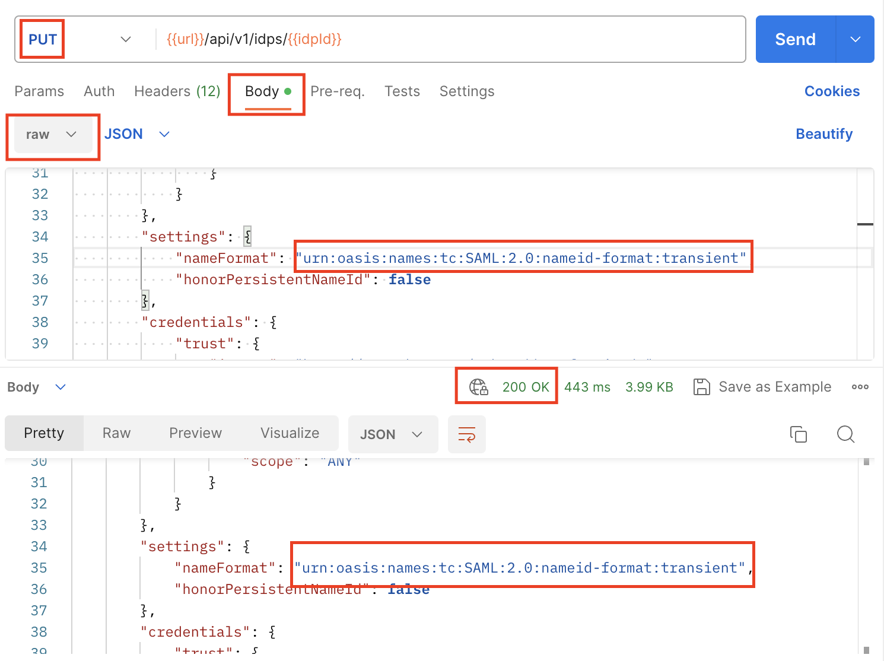The image size is (884, 661).
Task: Click the Beautify link
Action: pos(823,134)
